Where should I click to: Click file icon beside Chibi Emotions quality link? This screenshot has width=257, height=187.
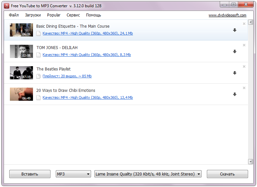pos(38,98)
